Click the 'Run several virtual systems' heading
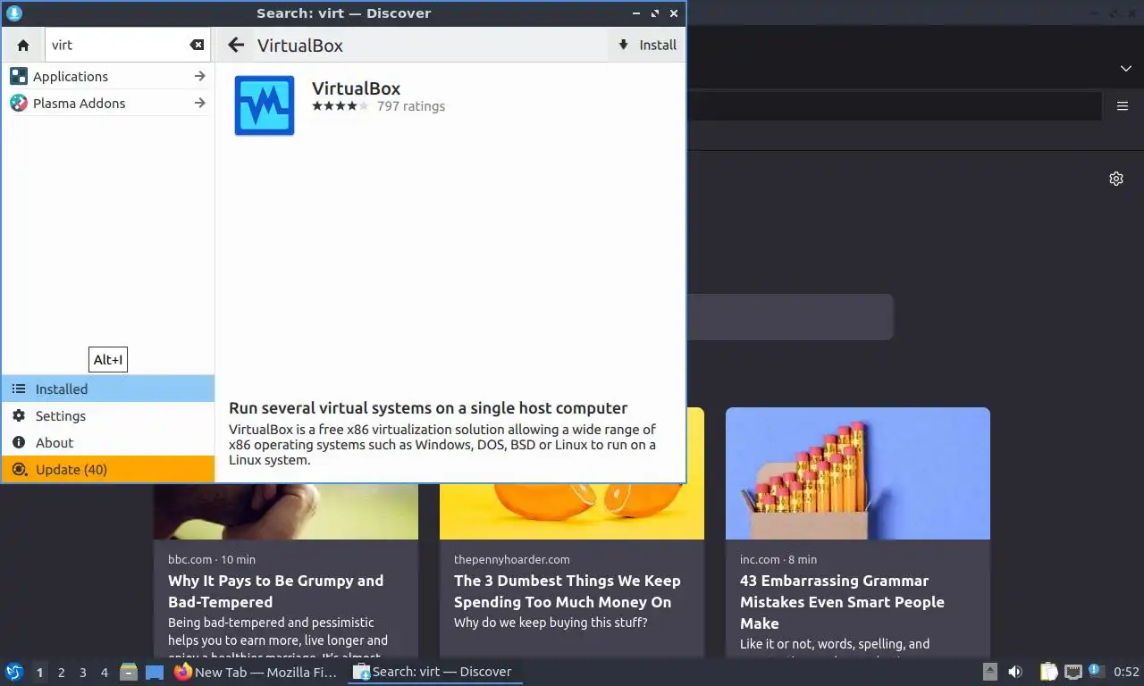The image size is (1144, 686). click(x=428, y=408)
